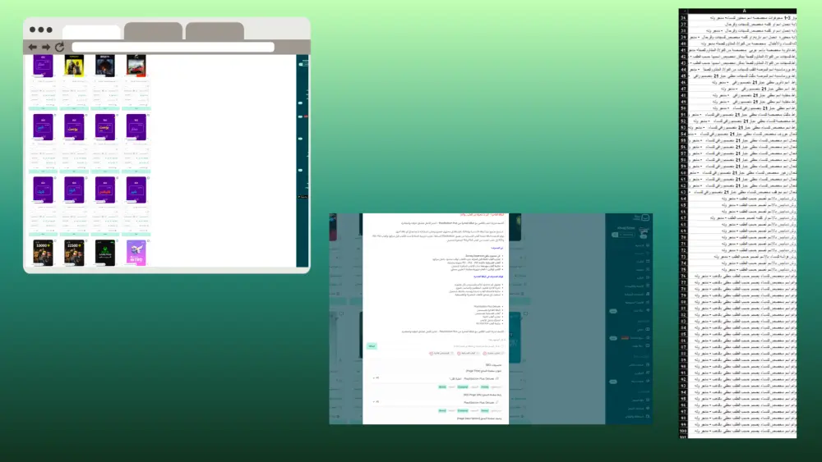Select cell A64 in the spreadsheet

click(x=742, y=199)
